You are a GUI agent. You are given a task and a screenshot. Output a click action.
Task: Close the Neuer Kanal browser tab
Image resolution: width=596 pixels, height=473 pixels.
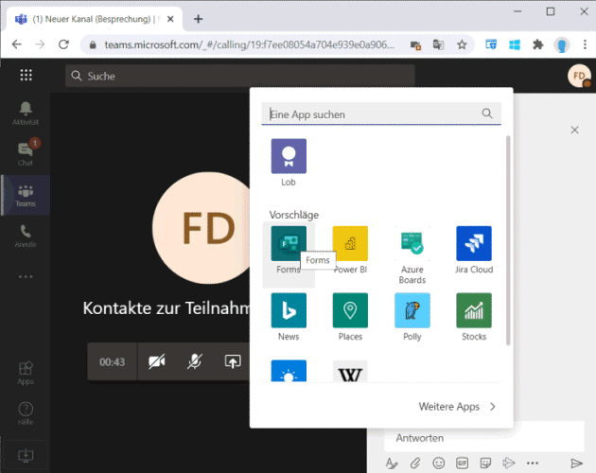170,19
